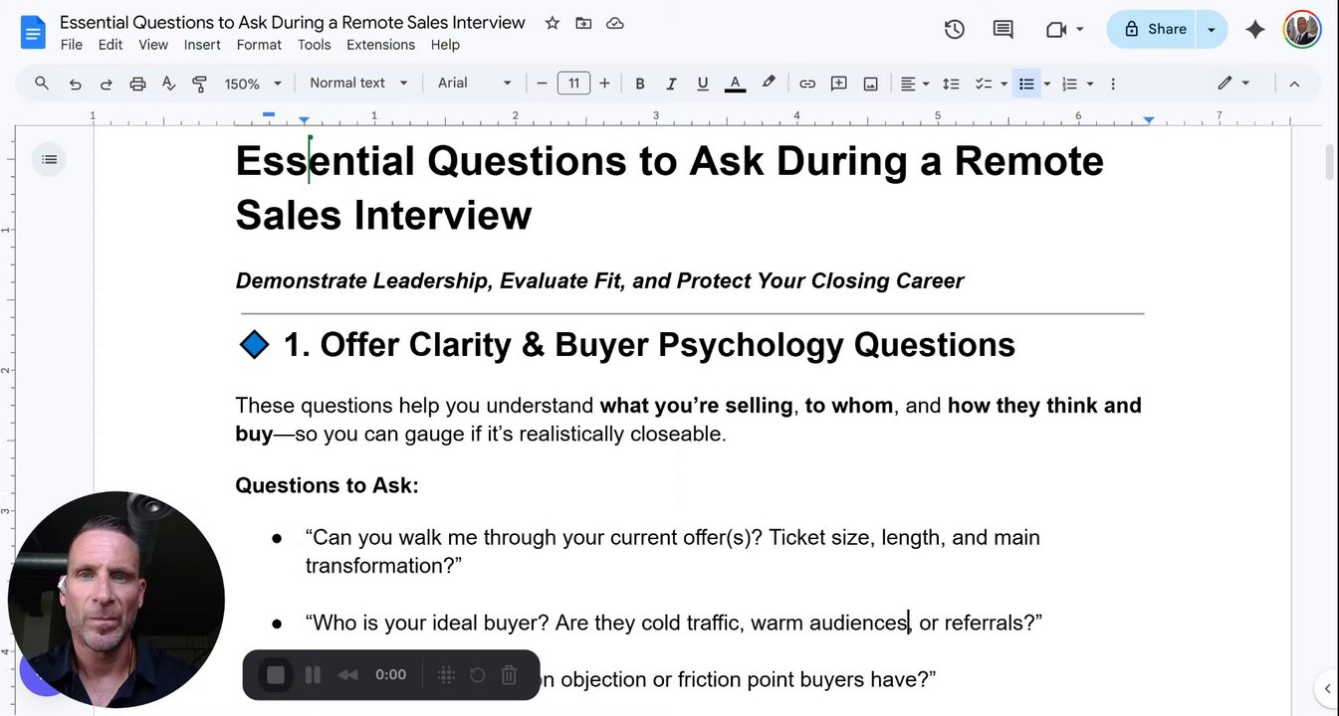This screenshot has width=1339, height=716.
Task: Open the Insert menu
Action: coord(202,45)
